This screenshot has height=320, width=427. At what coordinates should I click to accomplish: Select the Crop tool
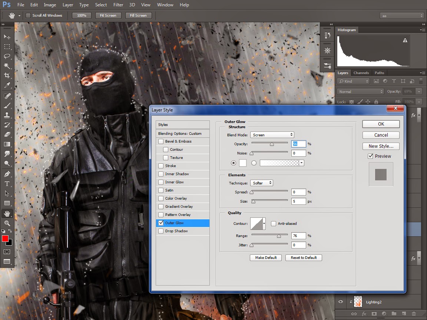7,76
